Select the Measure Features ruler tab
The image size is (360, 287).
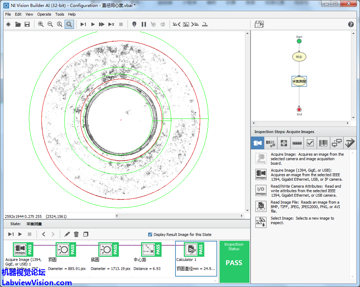point(297,143)
